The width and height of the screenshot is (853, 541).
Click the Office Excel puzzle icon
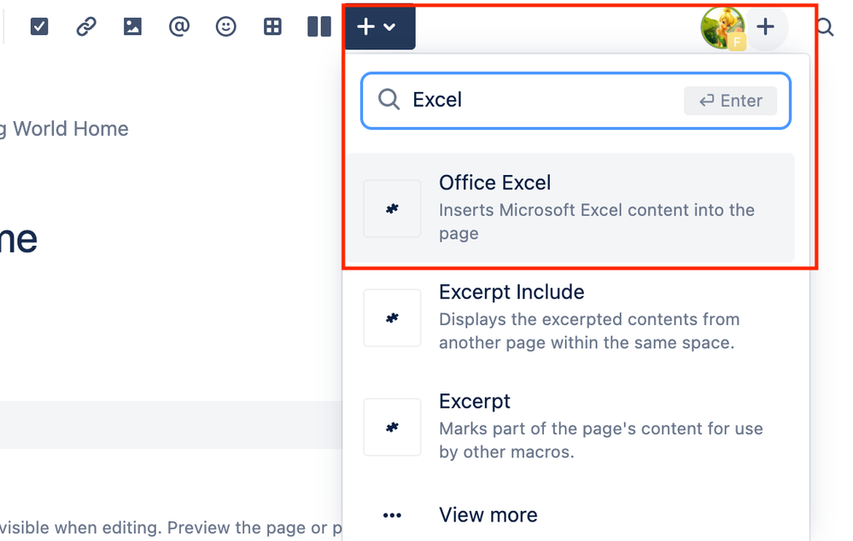pos(392,209)
